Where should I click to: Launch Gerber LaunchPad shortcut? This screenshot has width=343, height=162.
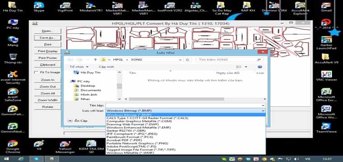[326, 43]
